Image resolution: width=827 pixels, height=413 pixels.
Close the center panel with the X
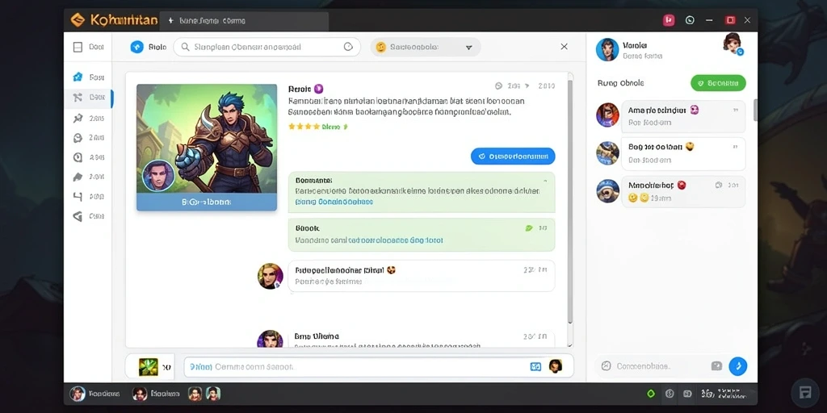564,46
